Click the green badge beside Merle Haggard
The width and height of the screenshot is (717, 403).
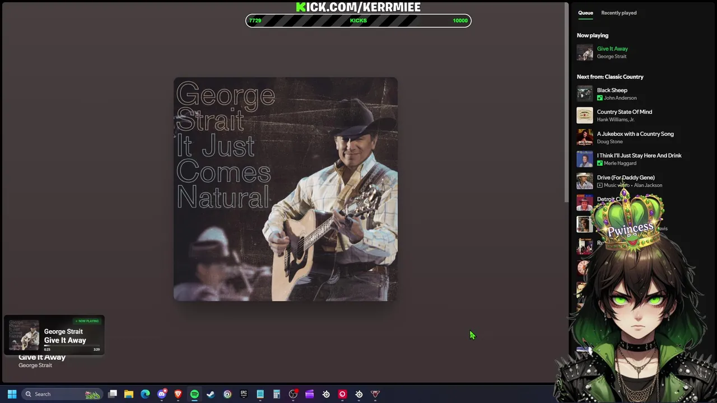pos(600,163)
